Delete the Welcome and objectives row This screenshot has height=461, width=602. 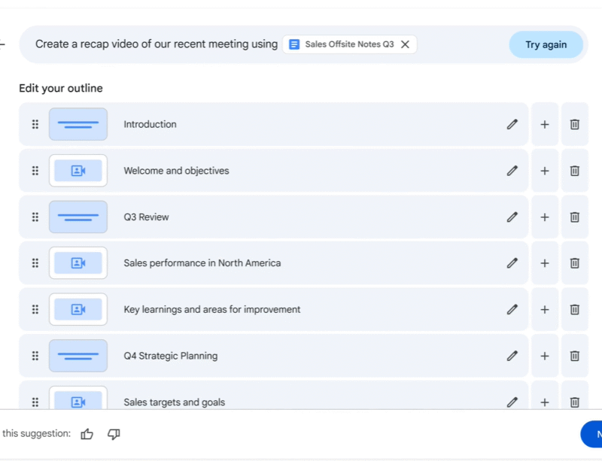574,171
